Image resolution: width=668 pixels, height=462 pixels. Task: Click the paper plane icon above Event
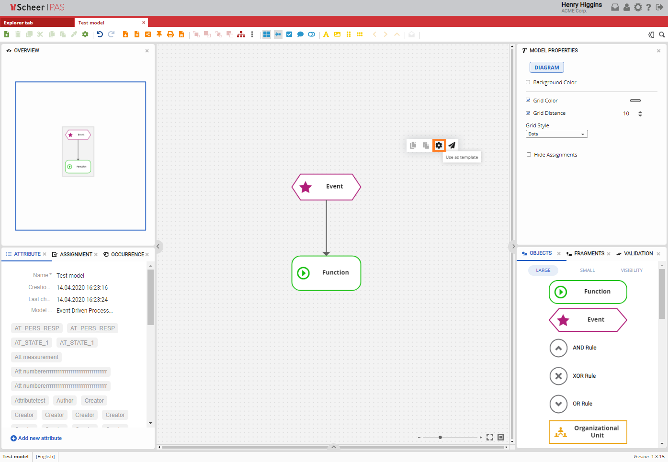[452, 145]
